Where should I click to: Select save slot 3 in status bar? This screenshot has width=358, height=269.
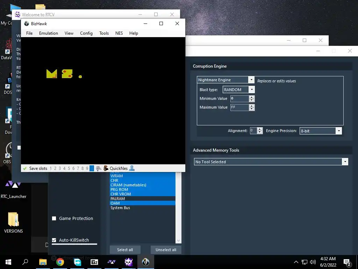coord(60,168)
